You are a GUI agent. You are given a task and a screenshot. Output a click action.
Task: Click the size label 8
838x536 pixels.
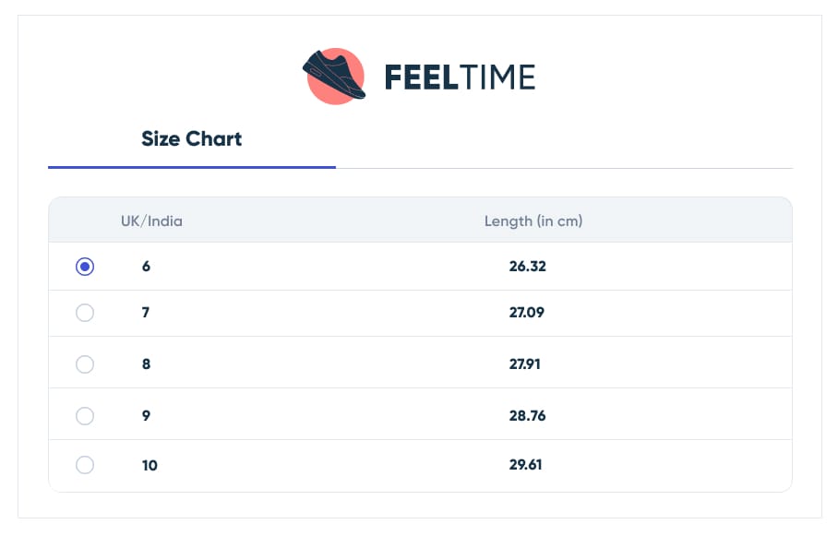[x=146, y=364]
